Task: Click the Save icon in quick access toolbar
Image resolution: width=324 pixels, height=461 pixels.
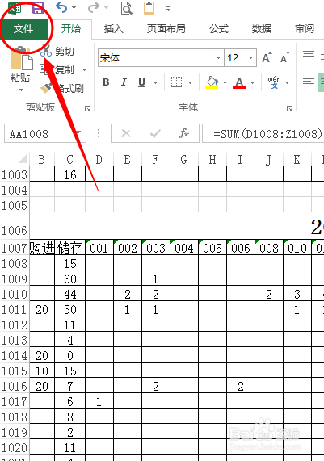Action: [x=38, y=8]
